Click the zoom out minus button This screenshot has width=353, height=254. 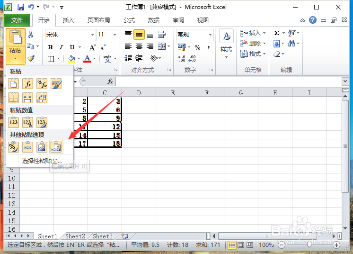(282, 245)
